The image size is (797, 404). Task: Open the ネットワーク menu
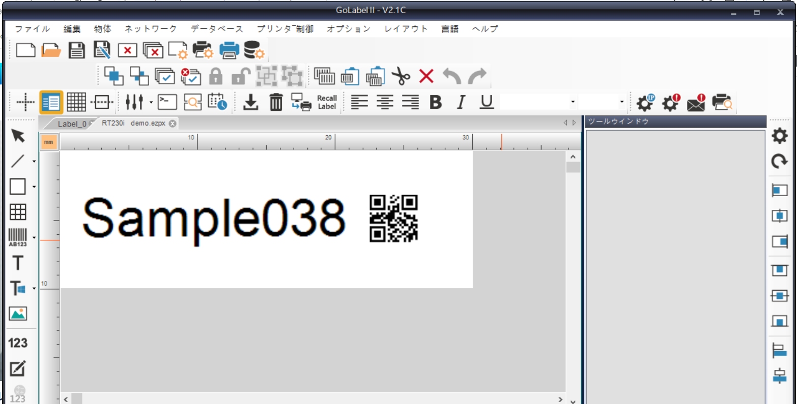(x=151, y=29)
